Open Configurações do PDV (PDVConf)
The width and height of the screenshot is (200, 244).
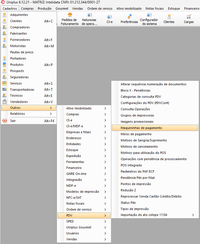(x=145, y=103)
